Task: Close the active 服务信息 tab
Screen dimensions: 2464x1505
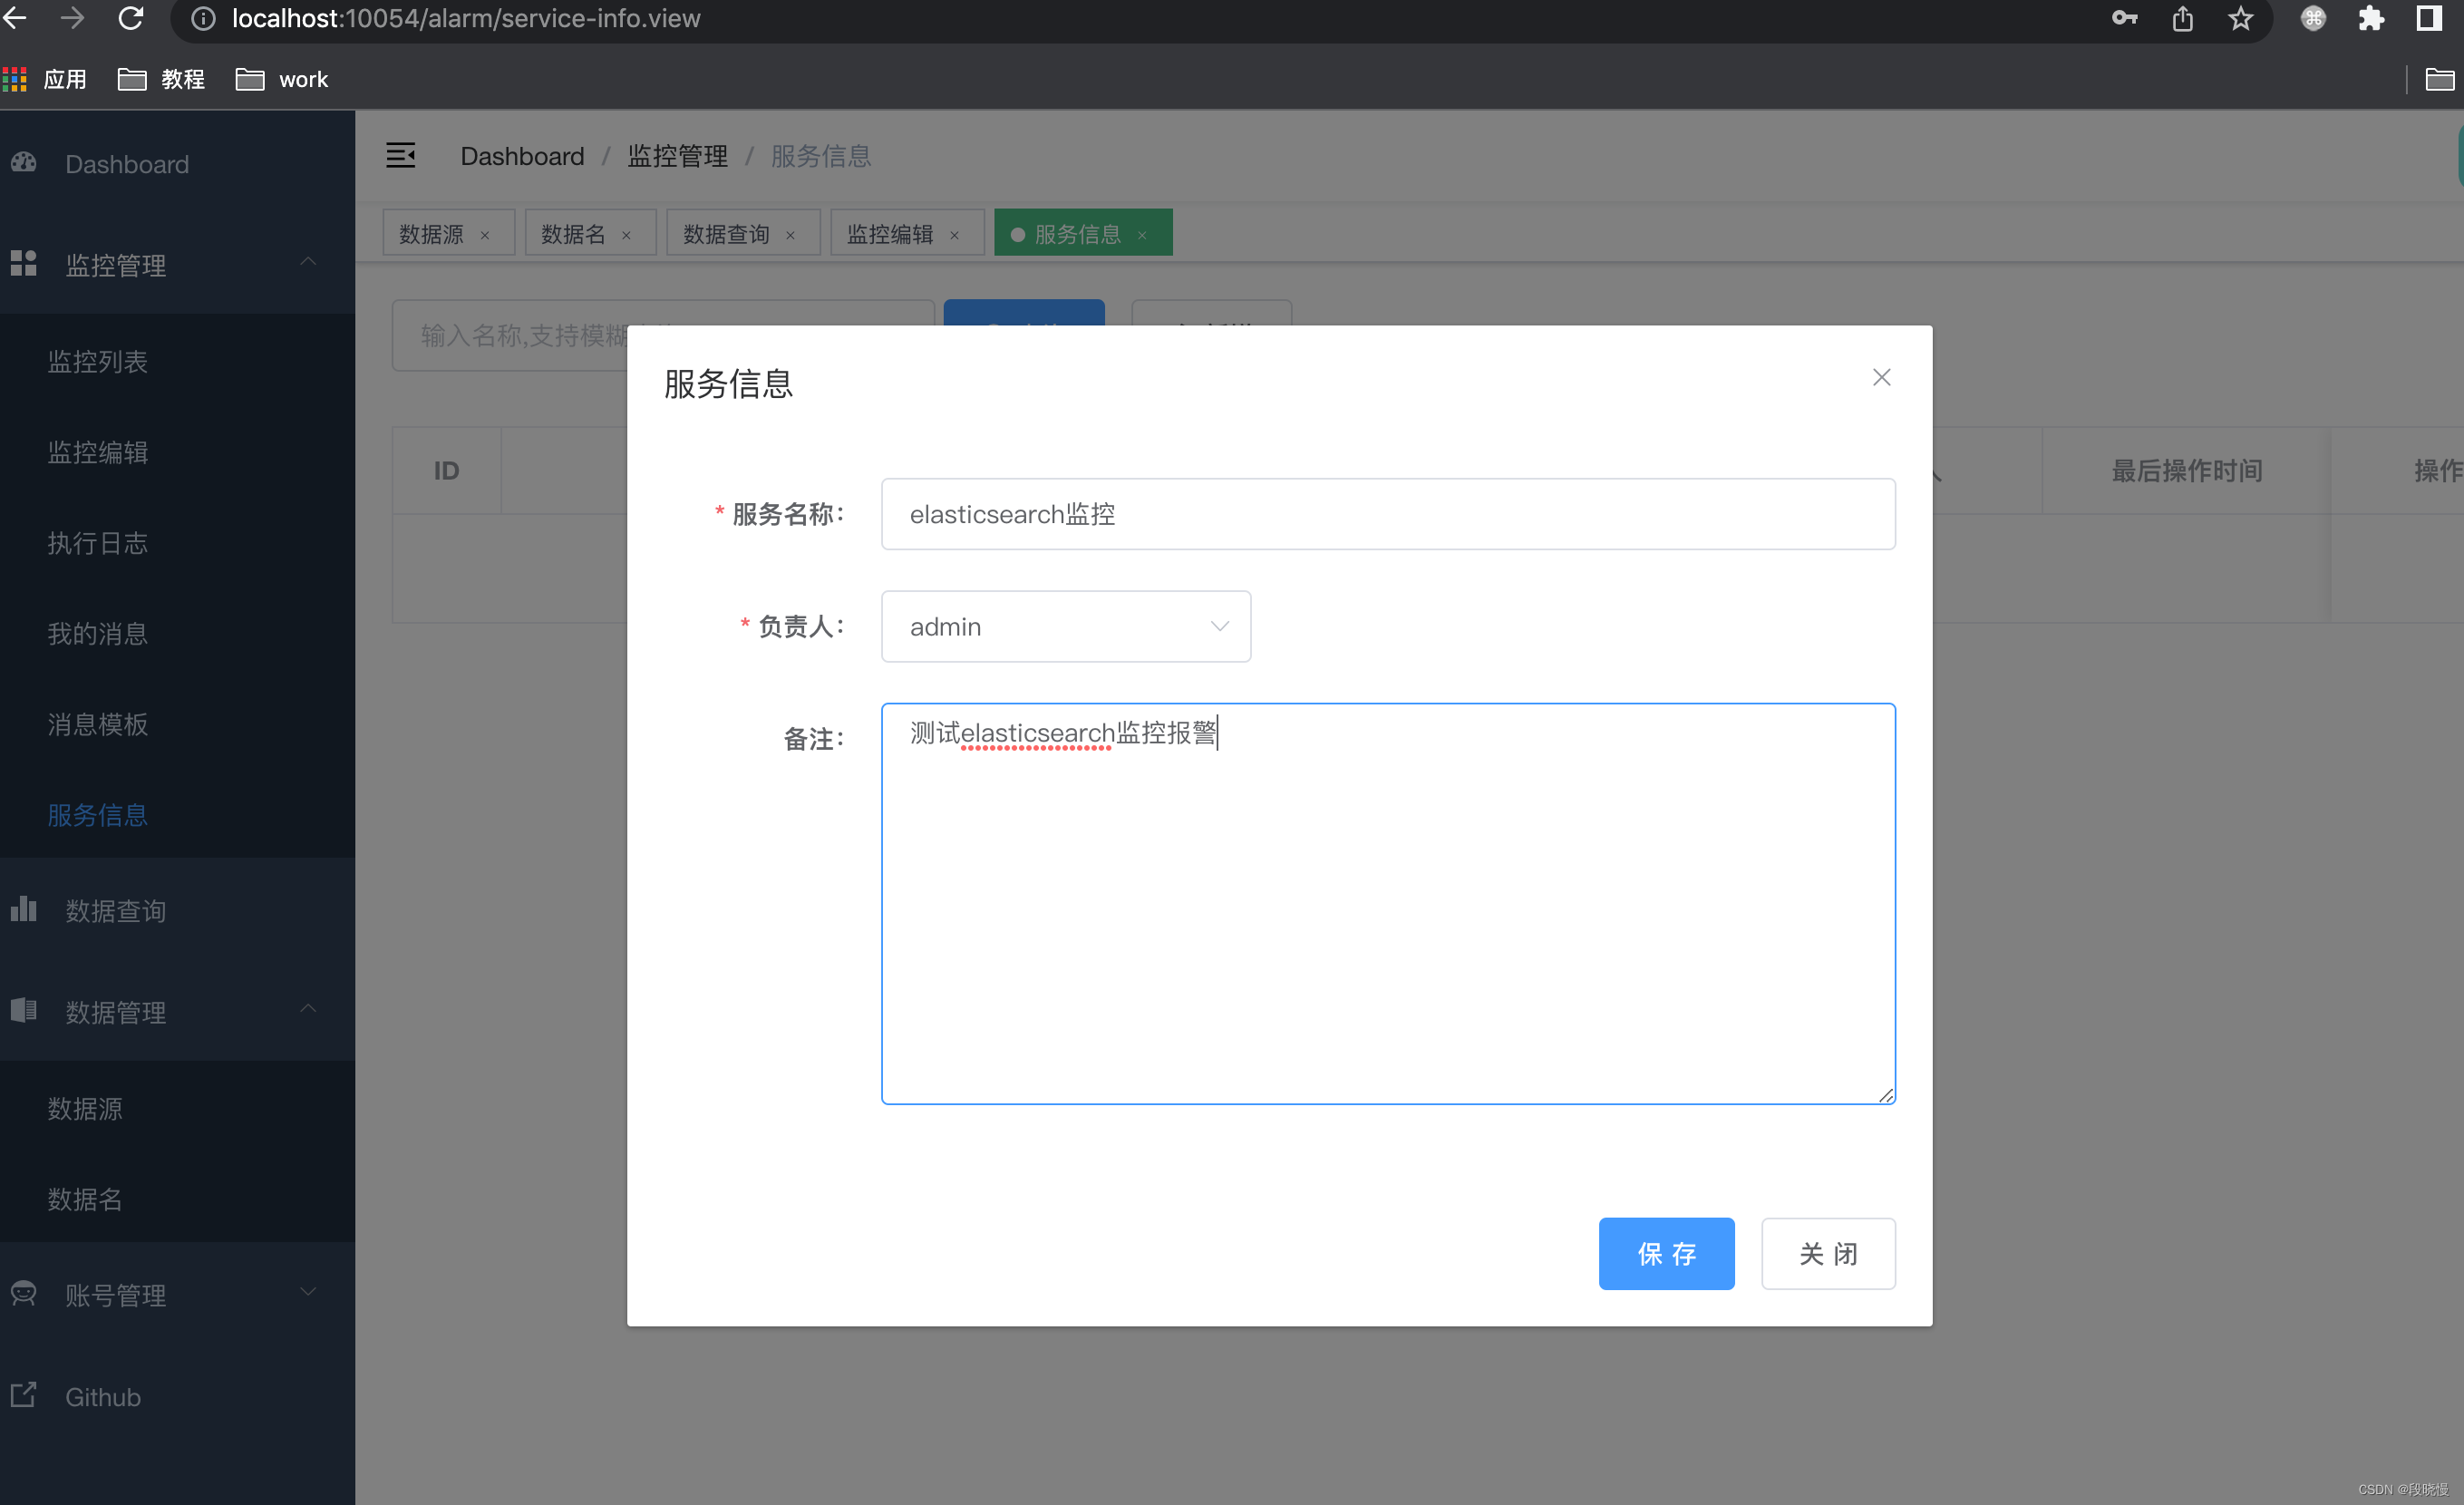Action: (1142, 235)
